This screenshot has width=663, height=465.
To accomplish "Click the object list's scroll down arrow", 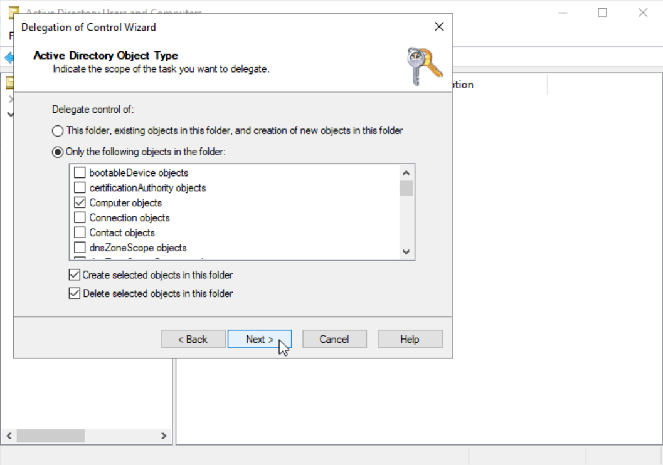I will [406, 252].
